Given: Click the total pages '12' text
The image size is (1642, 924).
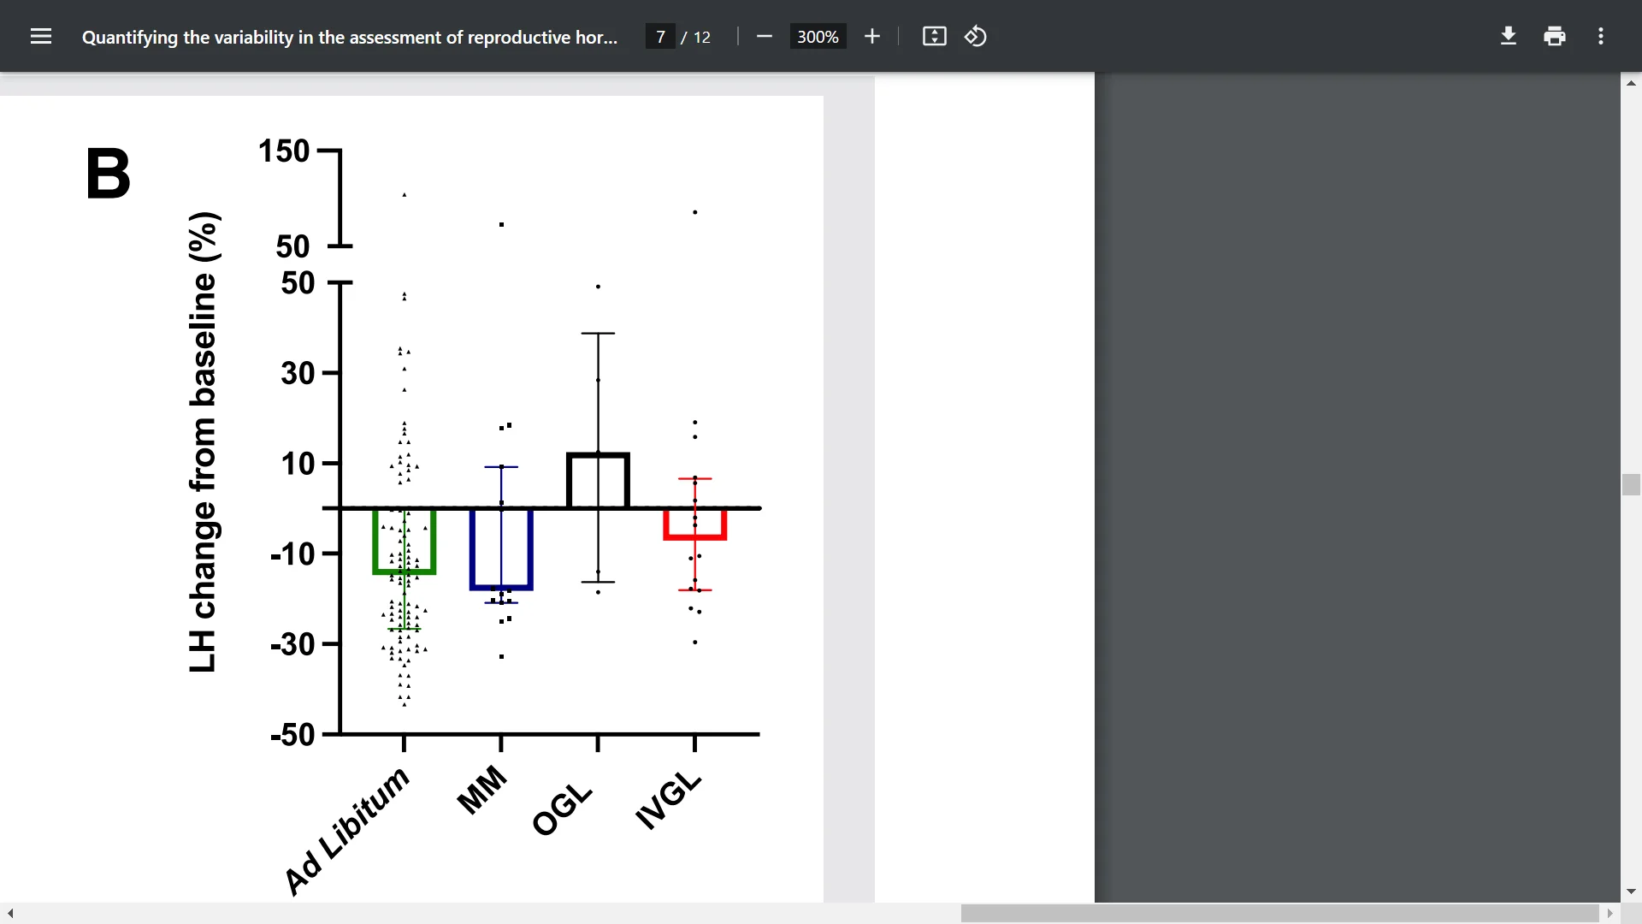Looking at the screenshot, I should [702, 37].
